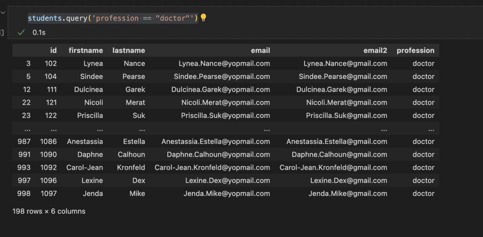The width and height of the screenshot is (483, 237).
Task: Collapse the cell using the left chevron
Action: click(3, 12)
